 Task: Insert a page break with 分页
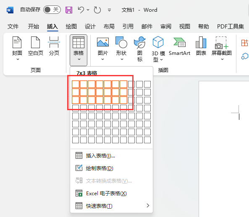pyautogui.click(x=54, y=46)
